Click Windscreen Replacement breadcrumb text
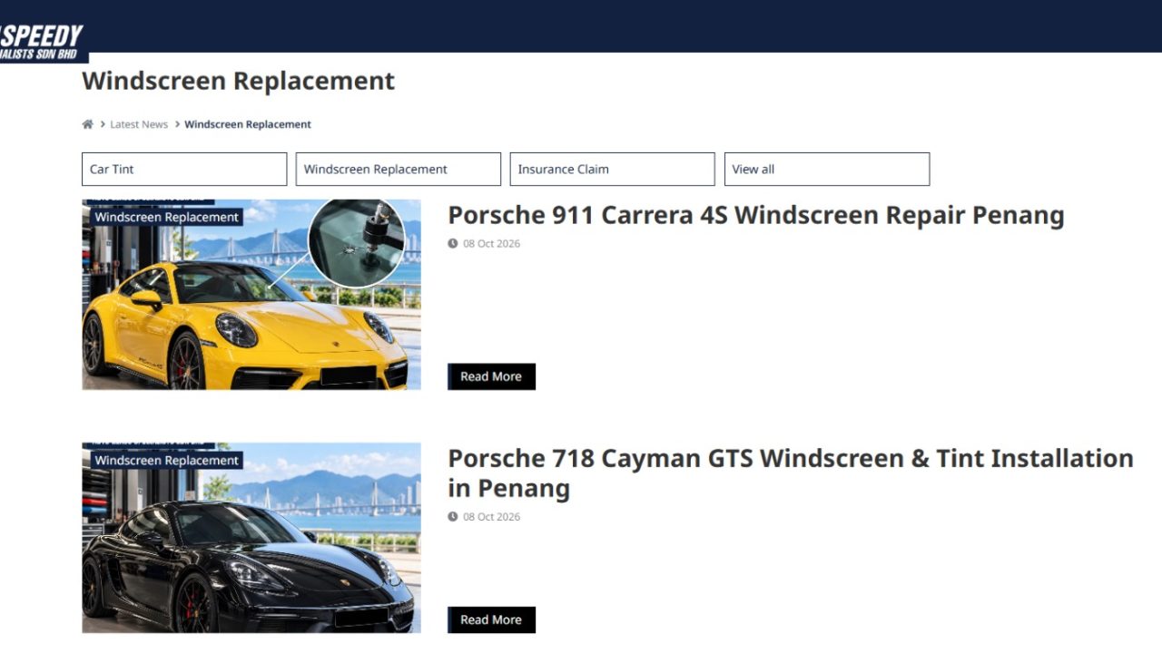The image size is (1162, 653). click(x=248, y=124)
